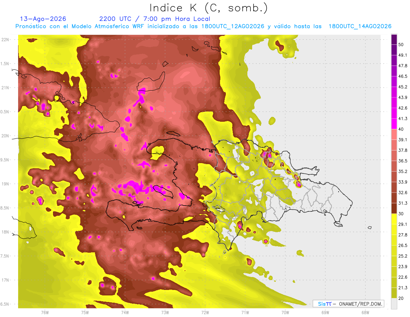The image size is (410, 317).
Task: Click the colorbar value label 32.6
Action: coord(403,193)
